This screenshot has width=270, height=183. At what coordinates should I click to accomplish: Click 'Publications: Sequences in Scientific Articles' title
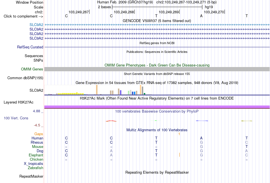click(x=157, y=52)
